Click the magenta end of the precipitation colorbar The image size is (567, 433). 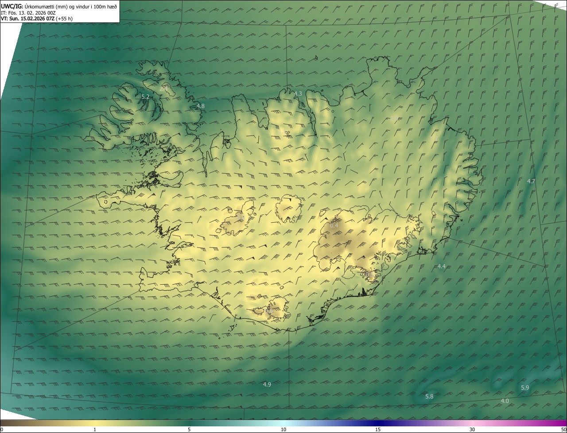click(559, 423)
